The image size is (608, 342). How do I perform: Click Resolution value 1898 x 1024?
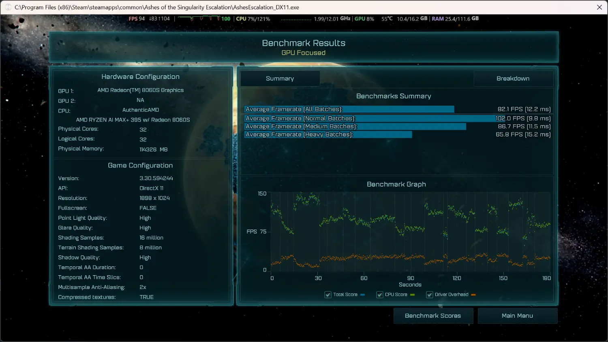point(154,198)
